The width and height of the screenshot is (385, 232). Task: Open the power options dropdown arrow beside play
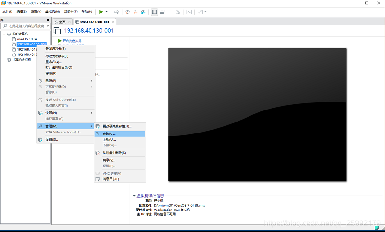click(x=107, y=12)
